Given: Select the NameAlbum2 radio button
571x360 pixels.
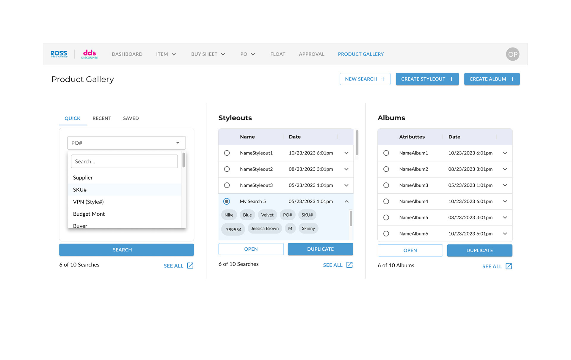Looking at the screenshot, I should coord(386,169).
